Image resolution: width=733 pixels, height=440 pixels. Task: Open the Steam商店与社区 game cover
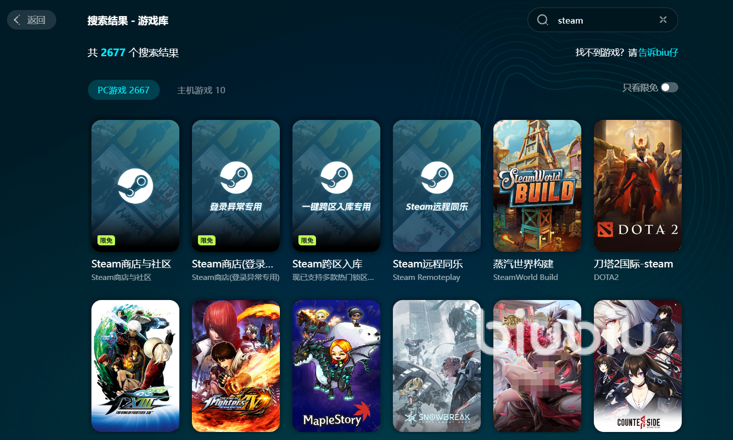coord(135,186)
